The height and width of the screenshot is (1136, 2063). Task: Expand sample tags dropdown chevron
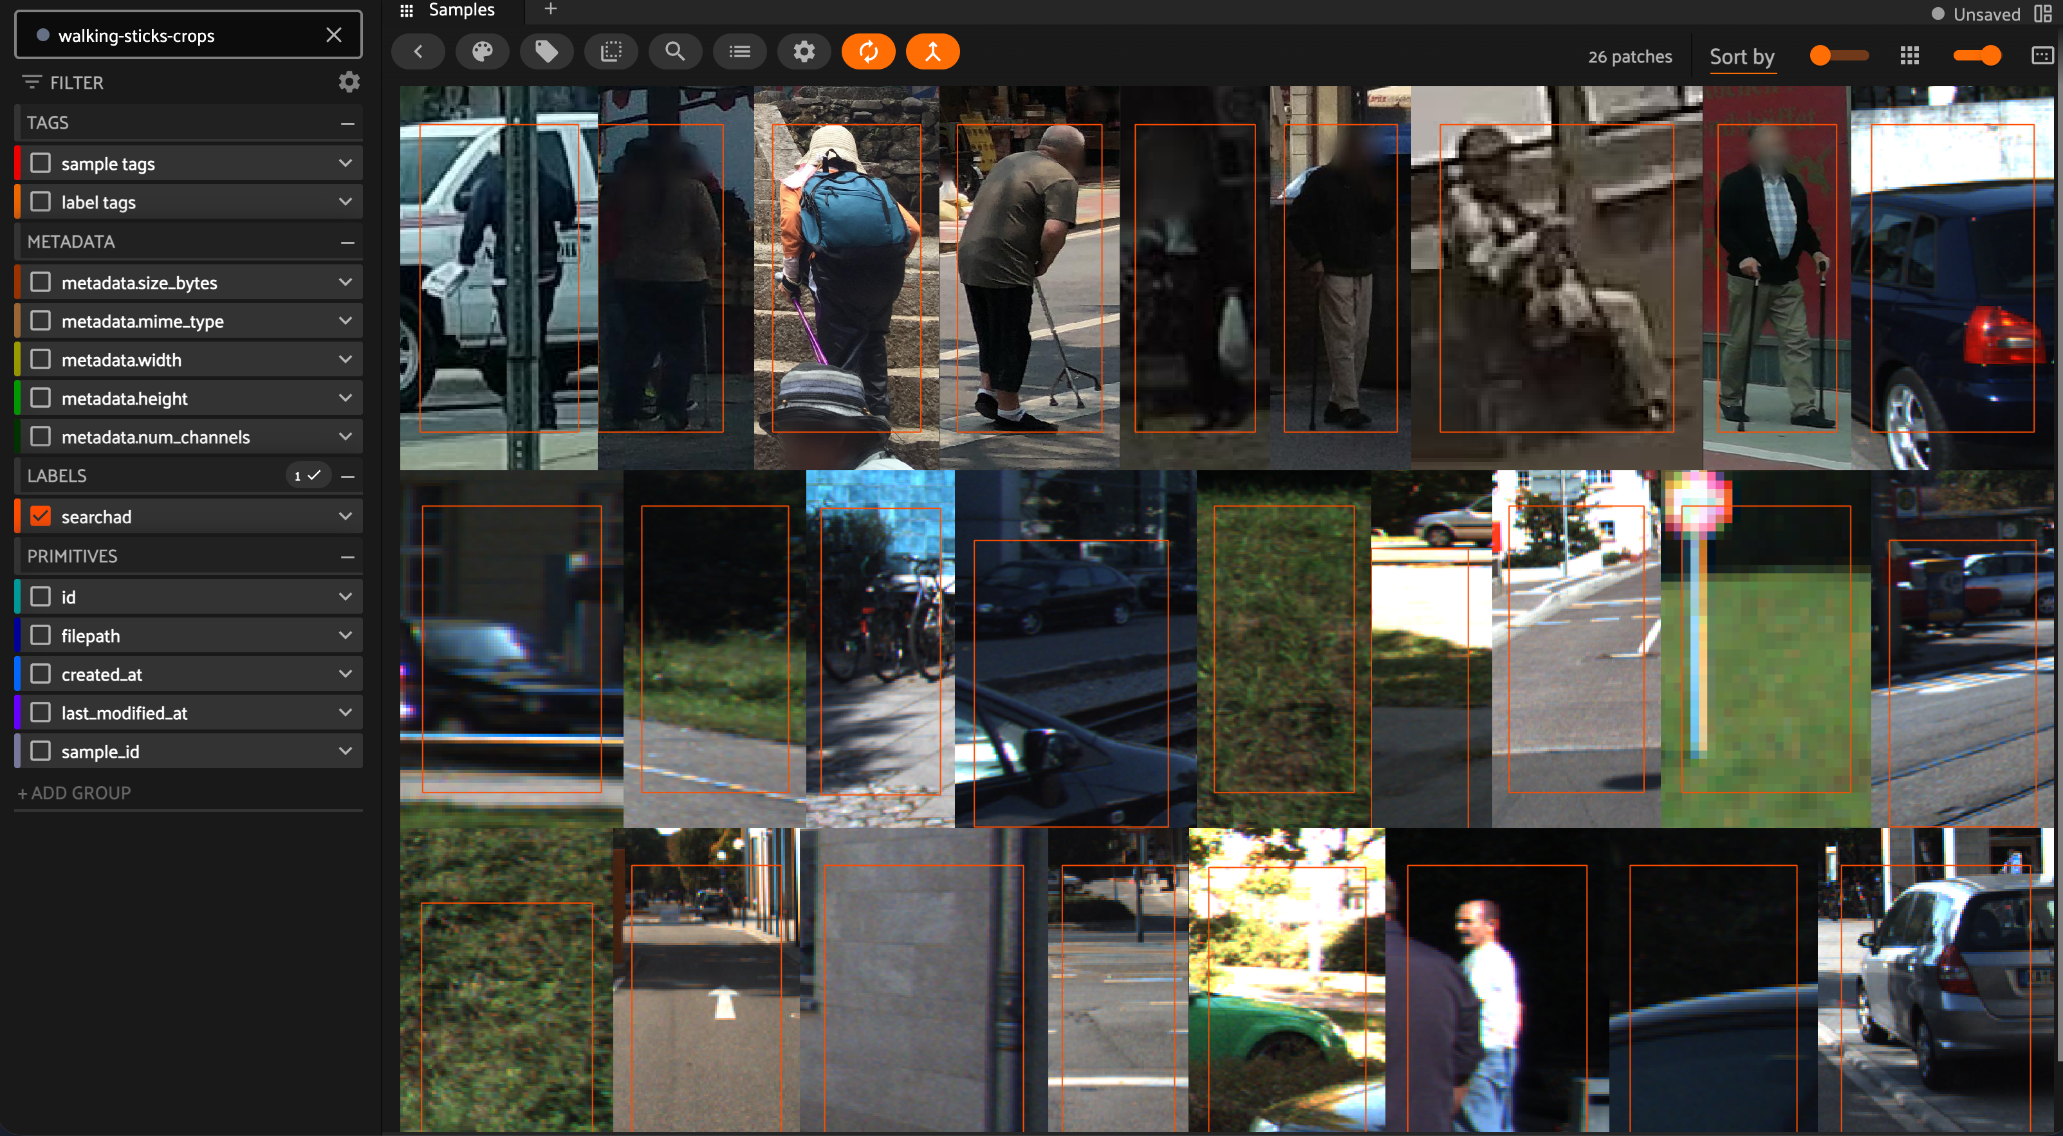click(x=345, y=163)
